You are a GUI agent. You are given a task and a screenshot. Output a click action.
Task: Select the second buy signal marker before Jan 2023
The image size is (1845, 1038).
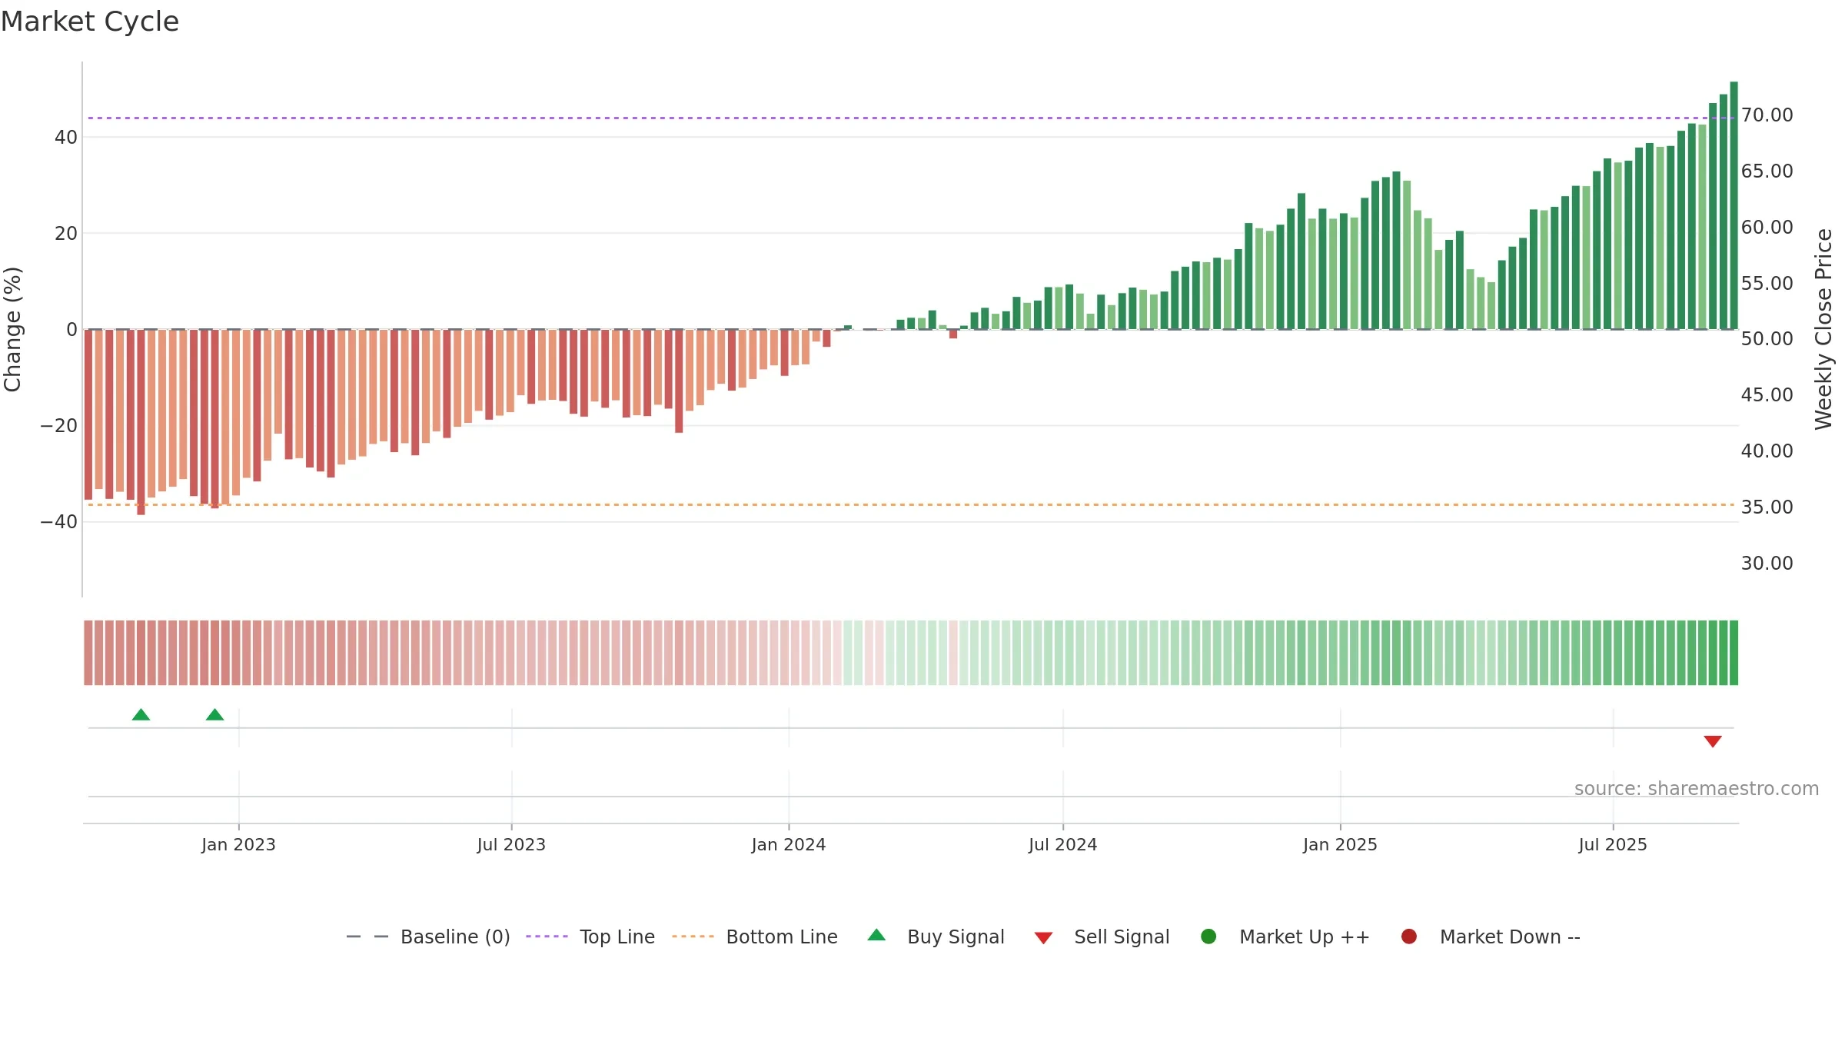[x=215, y=715]
